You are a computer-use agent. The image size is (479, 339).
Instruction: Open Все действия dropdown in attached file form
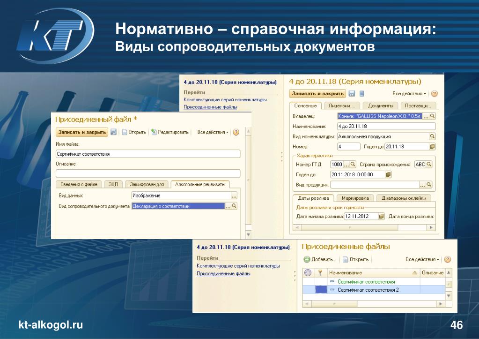click(213, 132)
